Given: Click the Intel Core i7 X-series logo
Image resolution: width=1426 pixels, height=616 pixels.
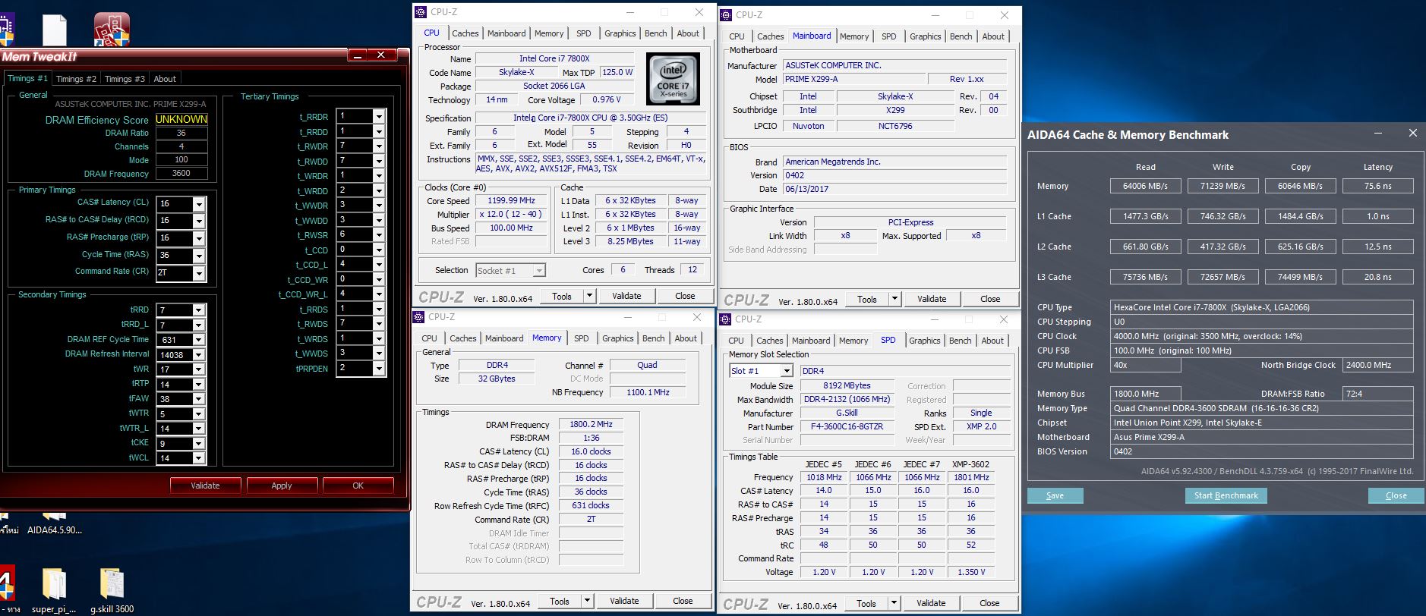Looking at the screenshot, I should [x=673, y=78].
